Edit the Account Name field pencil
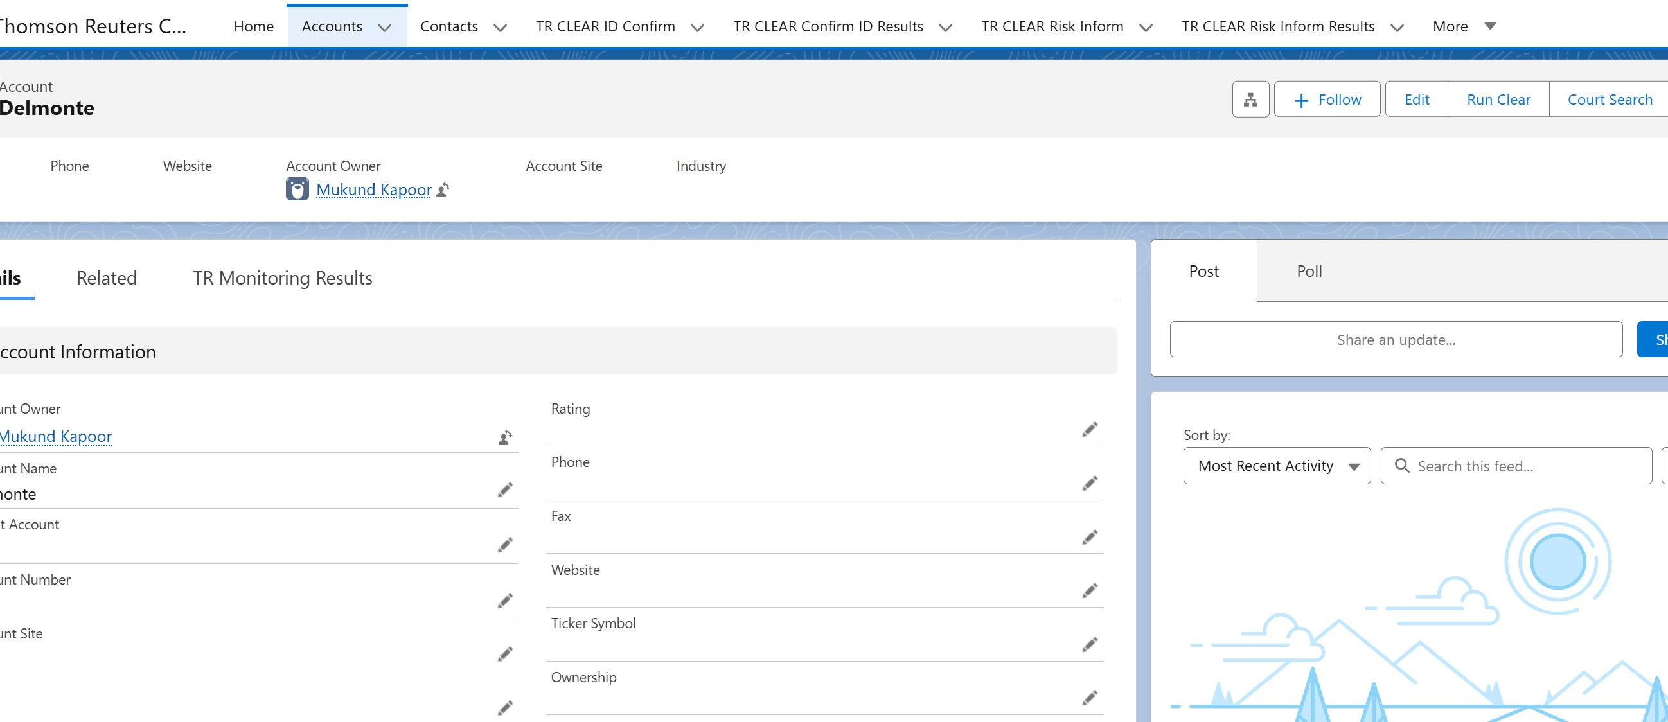 (x=505, y=489)
